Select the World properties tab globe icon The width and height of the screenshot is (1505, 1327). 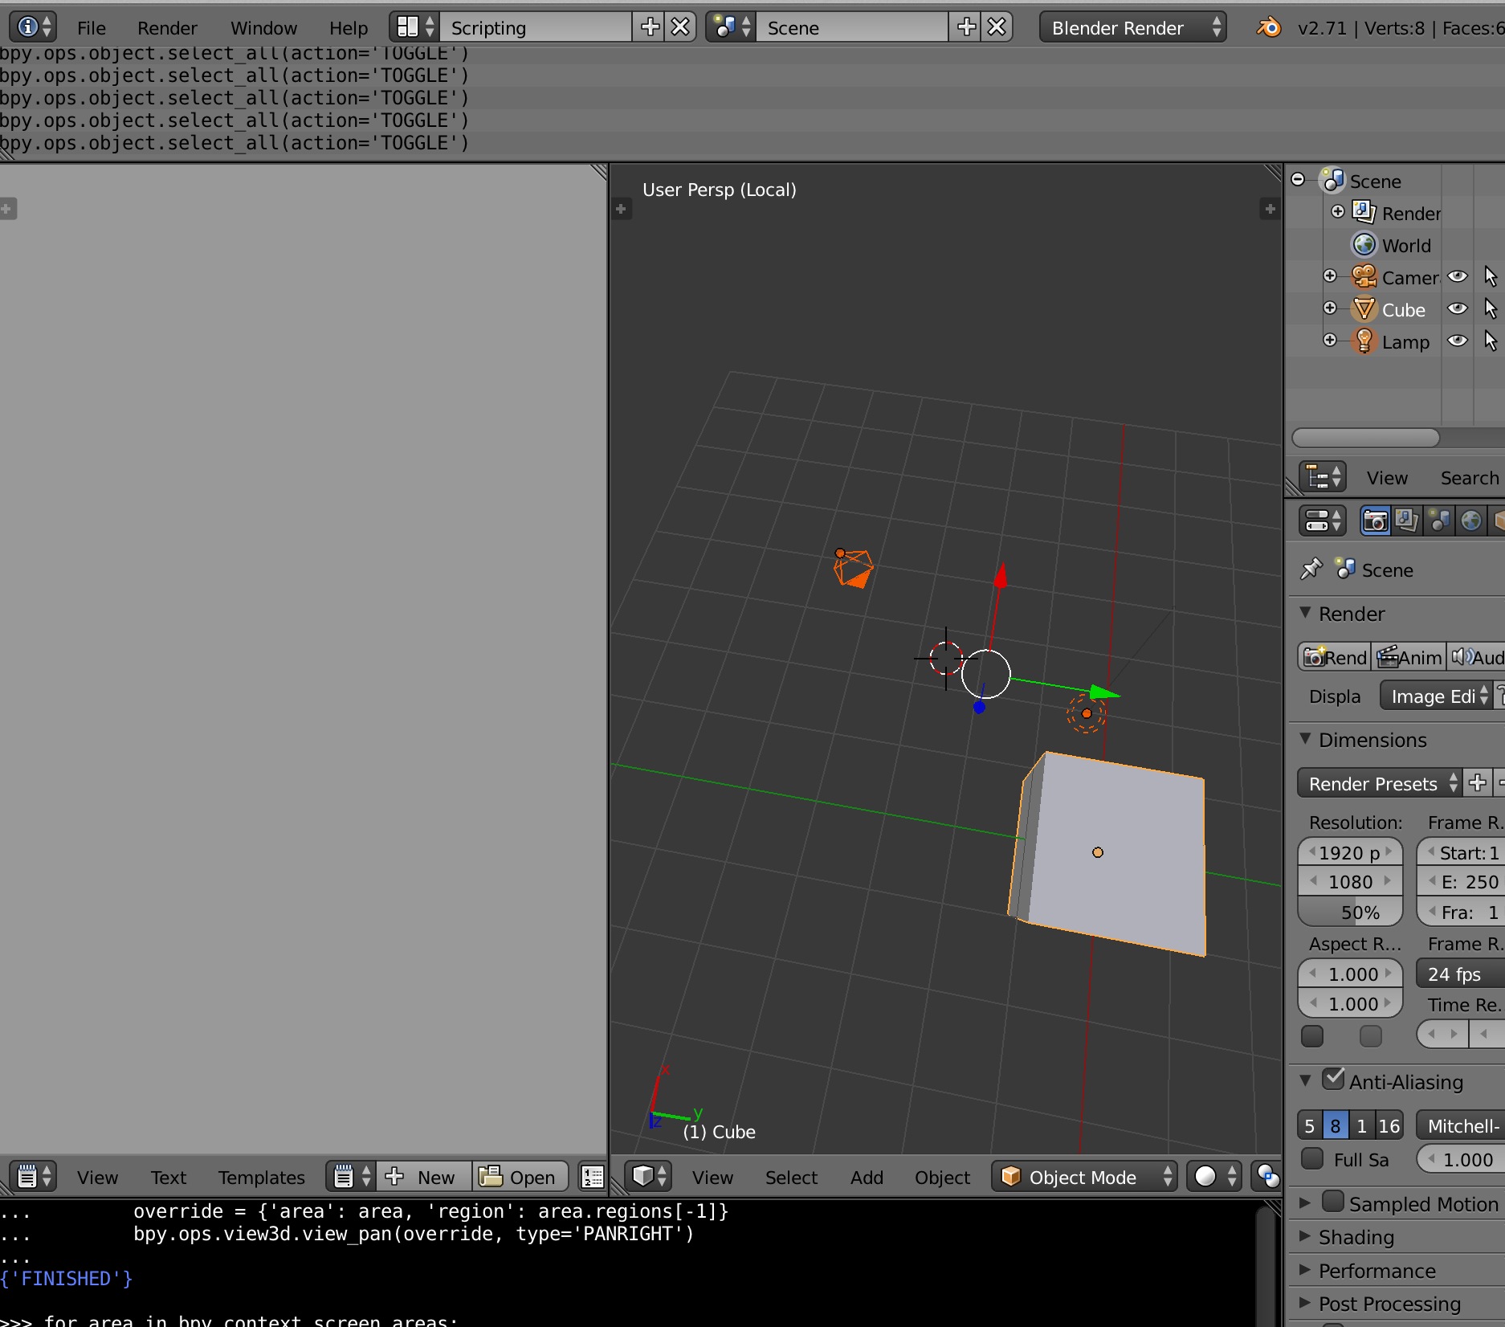[x=1470, y=521]
